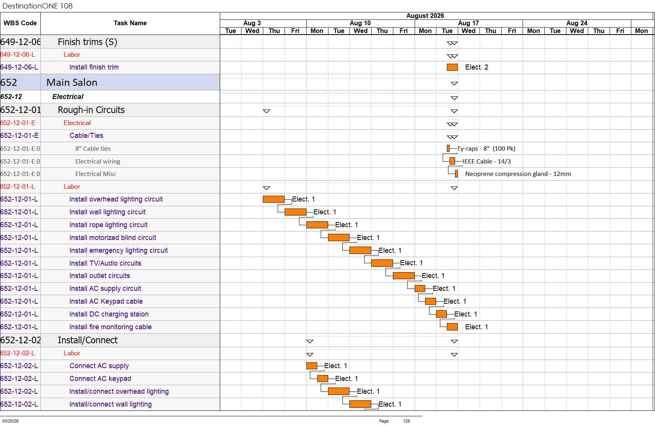Select the IEEE Cable 14/3 bar

(x=452, y=161)
